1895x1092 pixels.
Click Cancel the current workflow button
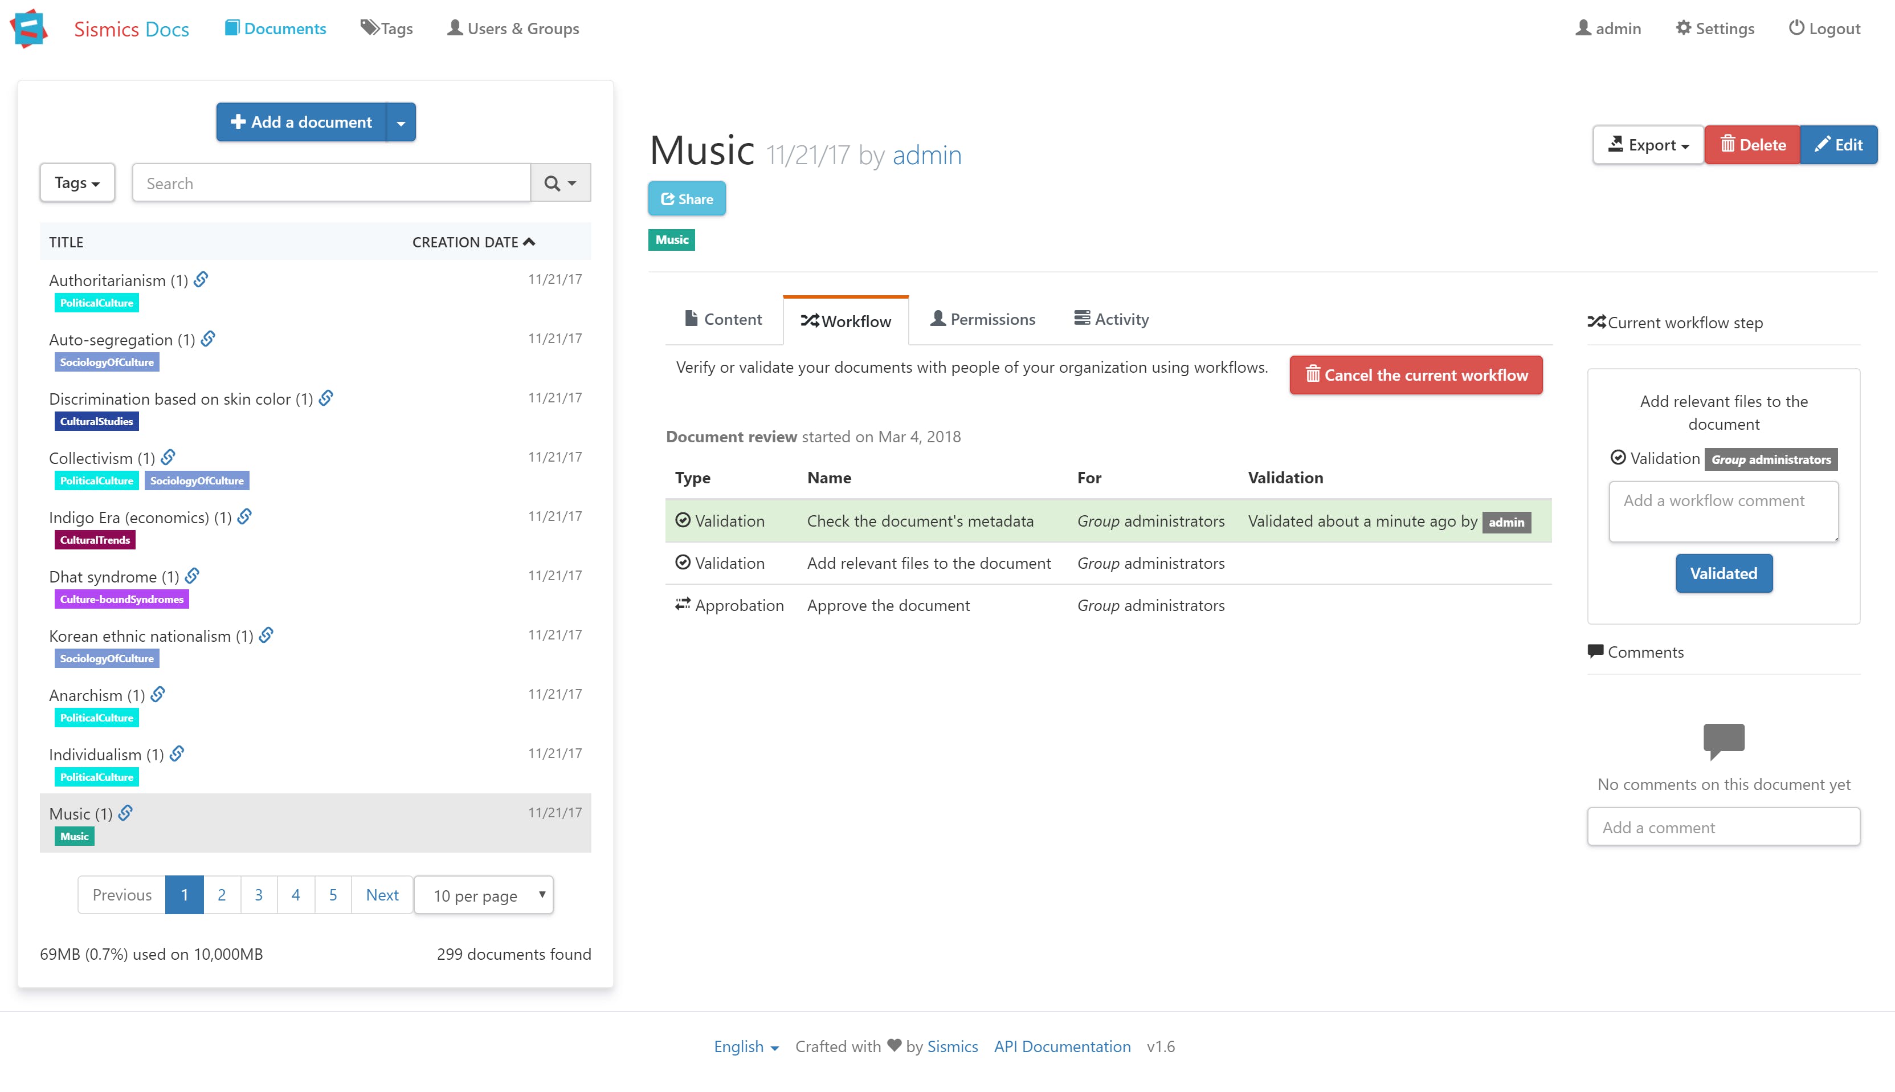pyautogui.click(x=1416, y=375)
